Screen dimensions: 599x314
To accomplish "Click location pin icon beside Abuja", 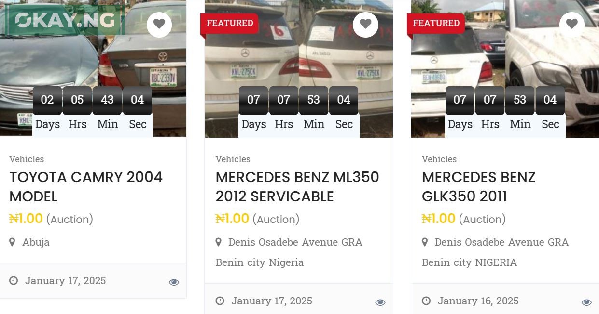I will [12, 242].
